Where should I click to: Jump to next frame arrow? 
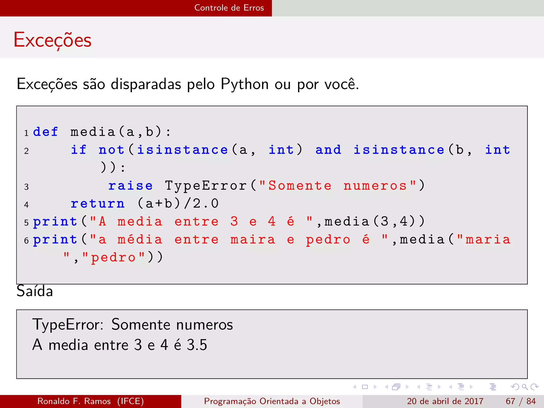point(407,387)
